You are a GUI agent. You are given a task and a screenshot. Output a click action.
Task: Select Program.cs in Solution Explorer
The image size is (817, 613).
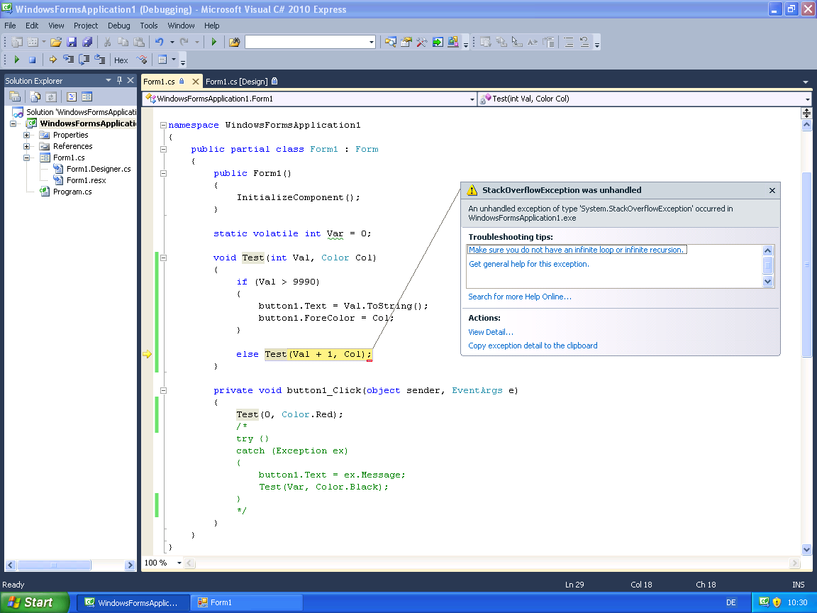[x=72, y=192]
